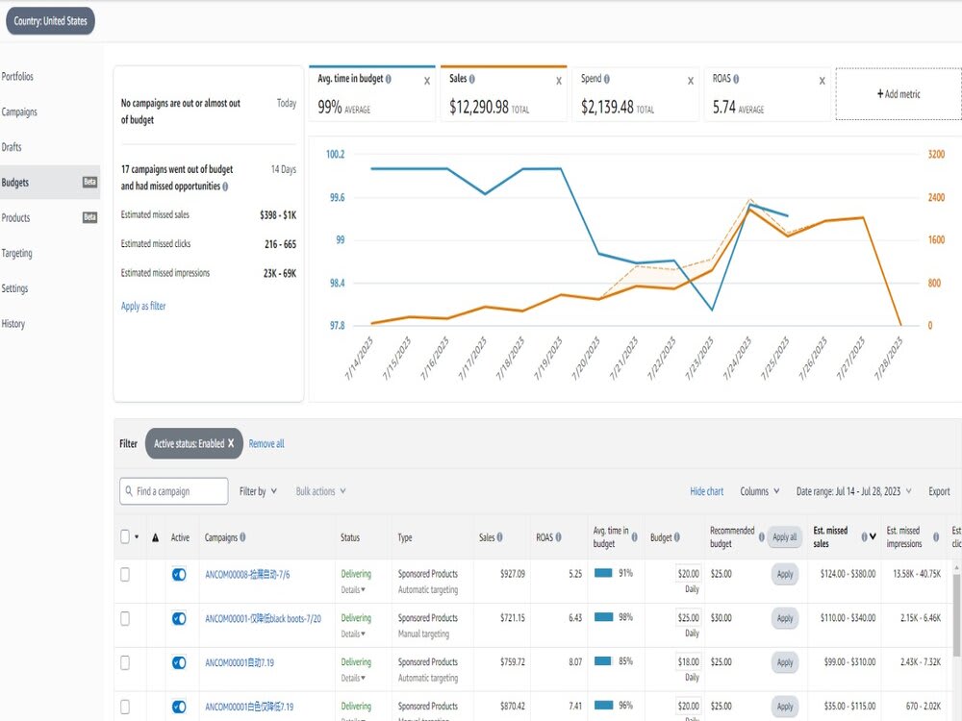The width and height of the screenshot is (962, 721).
Task: Open Campaigns in the sidebar
Action: pos(19,112)
